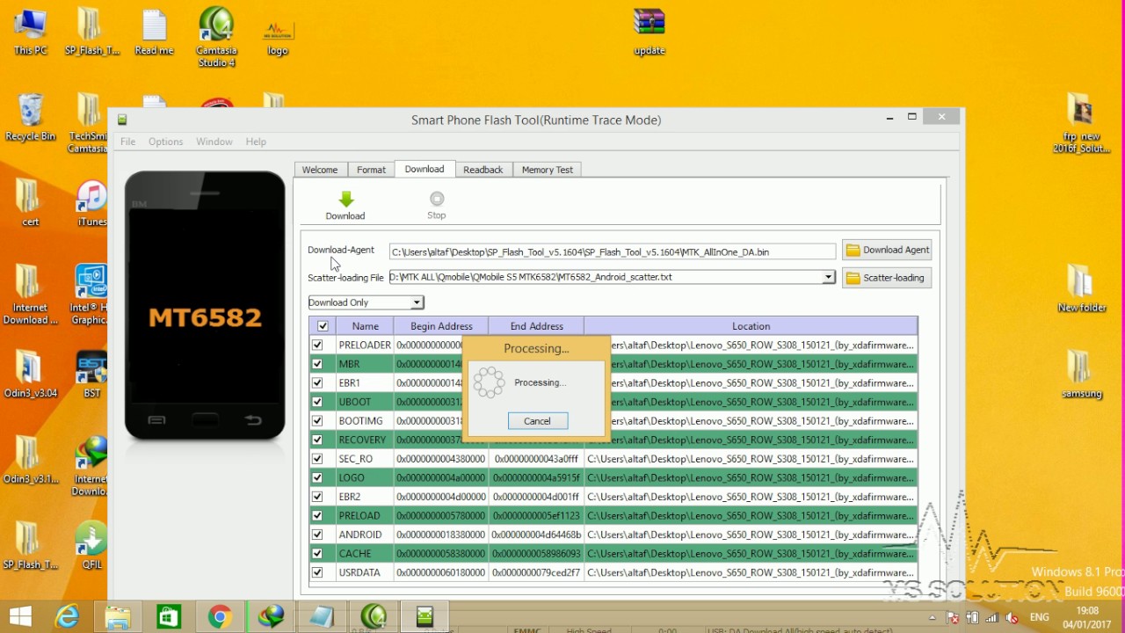Click the Stop icon in toolbar
Image resolution: width=1125 pixels, height=633 pixels.
437,199
